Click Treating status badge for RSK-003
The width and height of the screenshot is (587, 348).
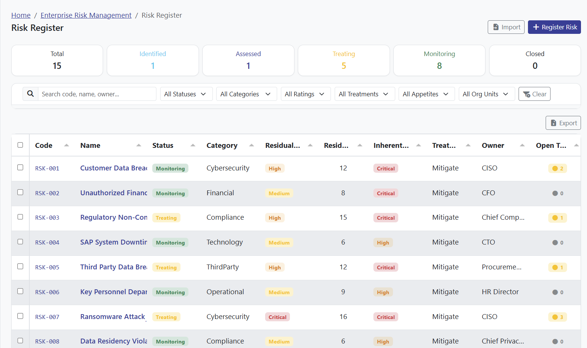(166, 218)
